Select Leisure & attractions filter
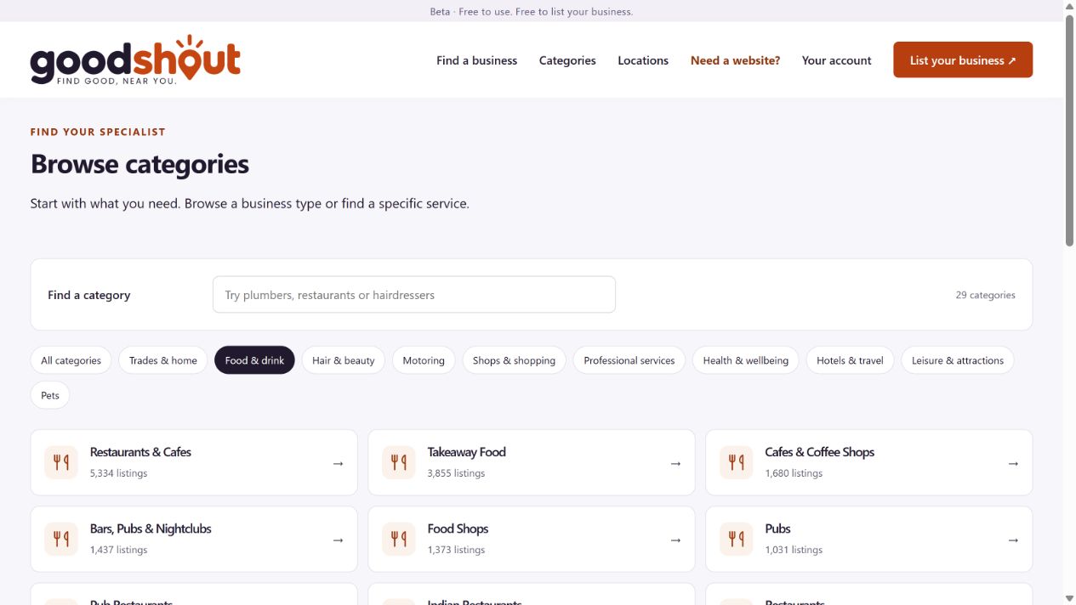The width and height of the screenshot is (1076, 605). (x=958, y=360)
